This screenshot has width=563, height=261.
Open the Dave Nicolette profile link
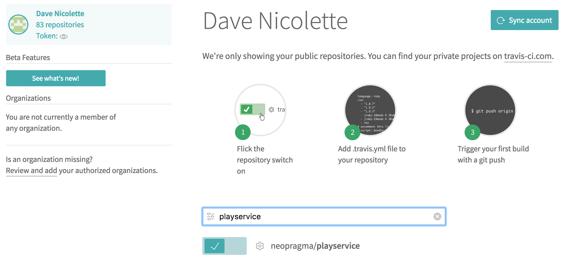pyautogui.click(x=60, y=14)
